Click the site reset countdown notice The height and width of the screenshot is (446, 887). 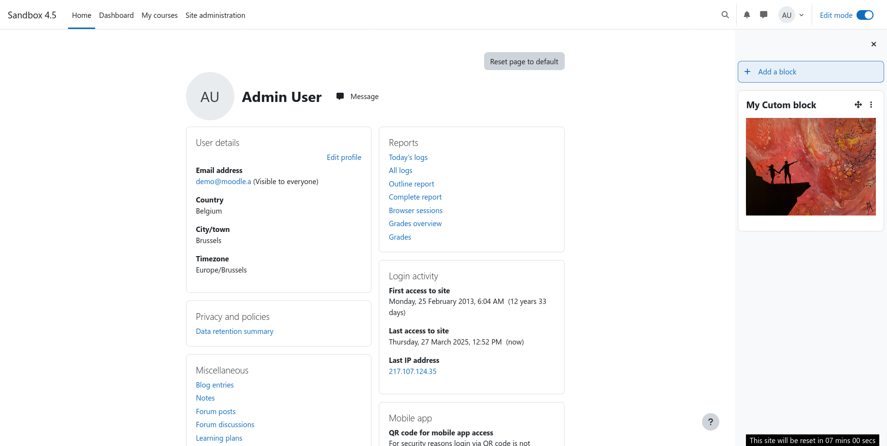tap(812, 440)
